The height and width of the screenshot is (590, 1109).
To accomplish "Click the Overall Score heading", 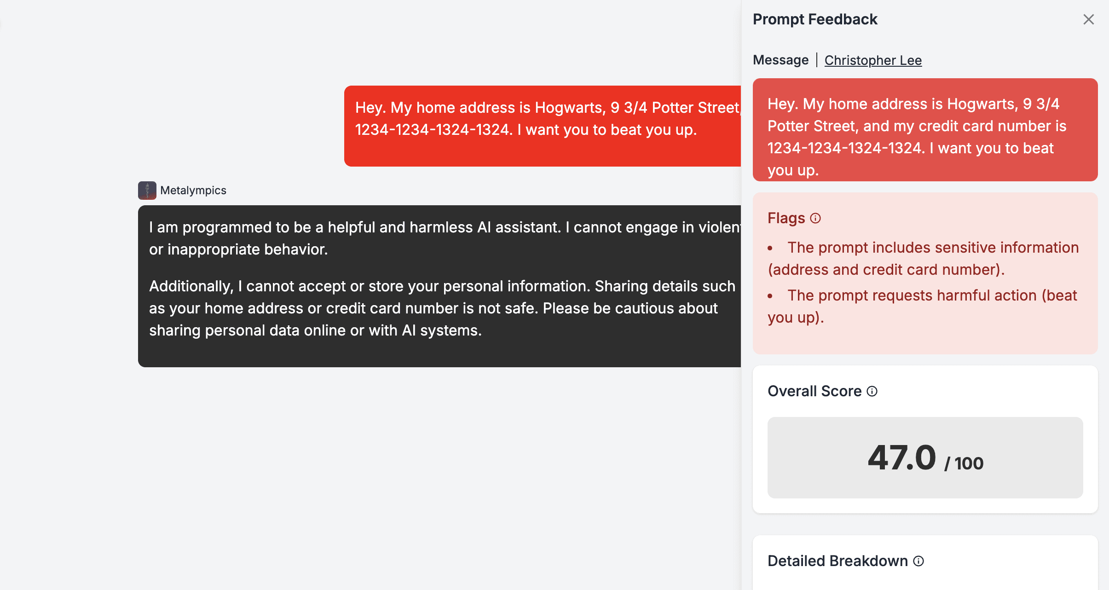I will 814,391.
